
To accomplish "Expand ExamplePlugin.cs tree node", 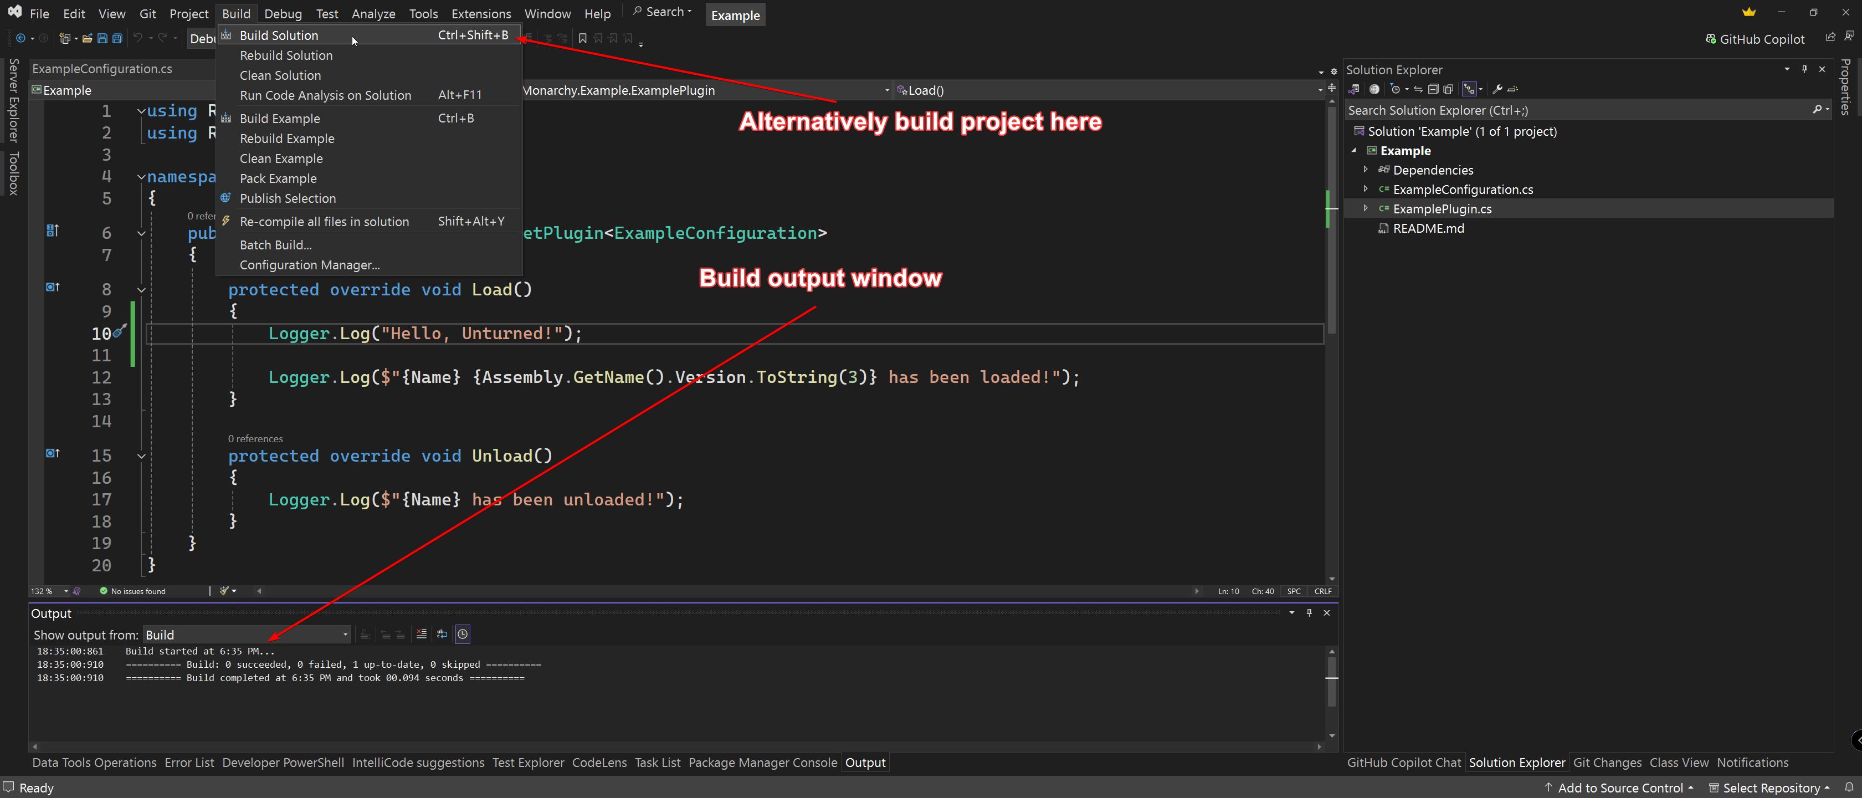I will click(x=1366, y=208).
